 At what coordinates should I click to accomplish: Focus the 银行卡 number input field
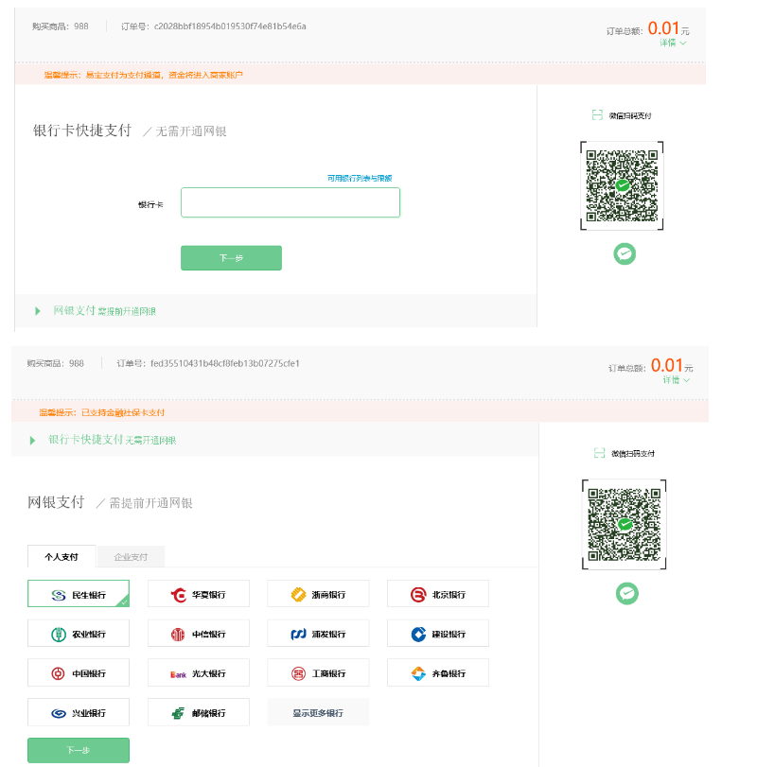pos(290,202)
